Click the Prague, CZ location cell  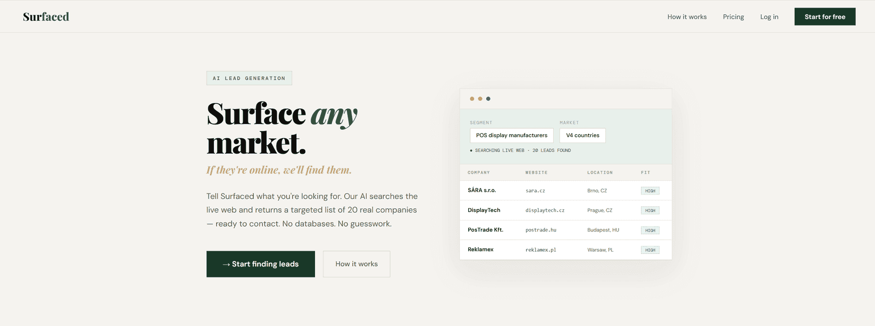(600, 211)
